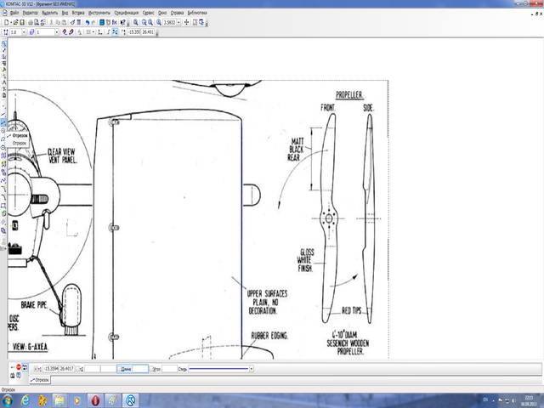Open the line style Стиль dropdown
The height and width of the screenshot is (408, 544).
pos(251,369)
